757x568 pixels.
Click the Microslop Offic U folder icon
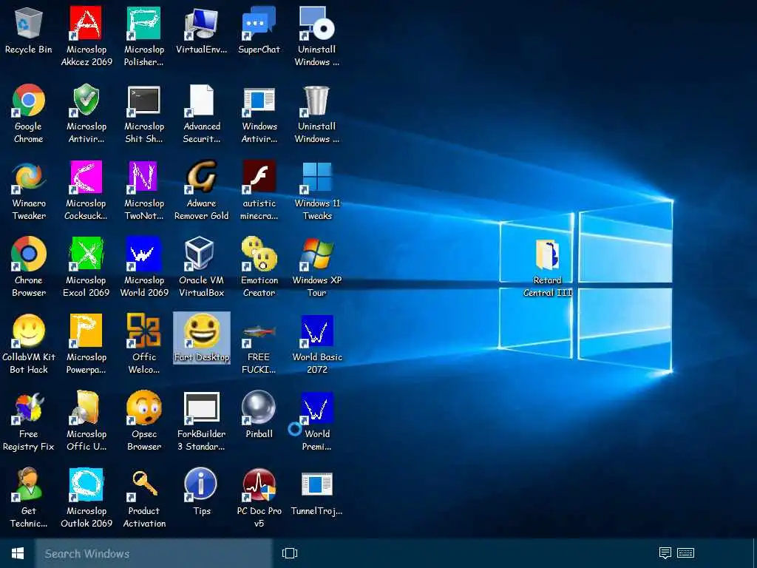coord(86,421)
